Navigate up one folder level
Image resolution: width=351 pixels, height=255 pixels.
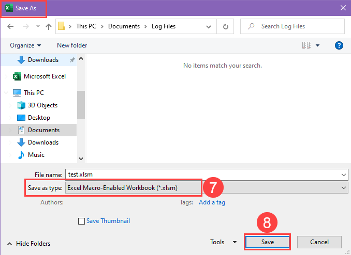(x=48, y=26)
